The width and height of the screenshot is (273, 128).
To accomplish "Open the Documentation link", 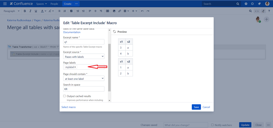I will click(x=72, y=32).
